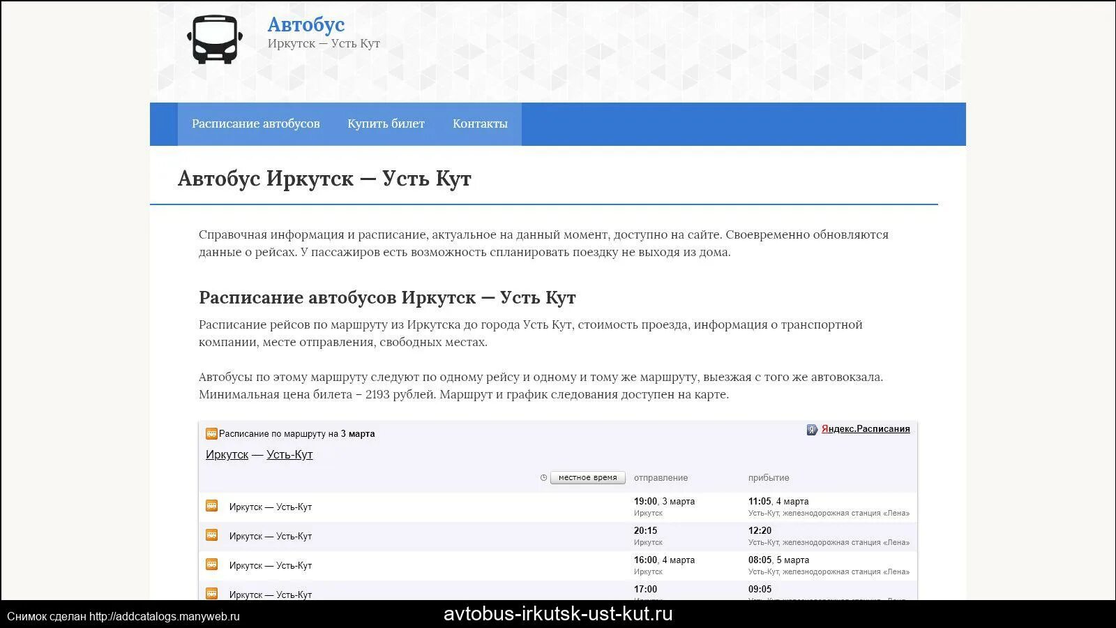Click the bus logo icon in header
Screen dimensions: 1116x628
click(215, 39)
